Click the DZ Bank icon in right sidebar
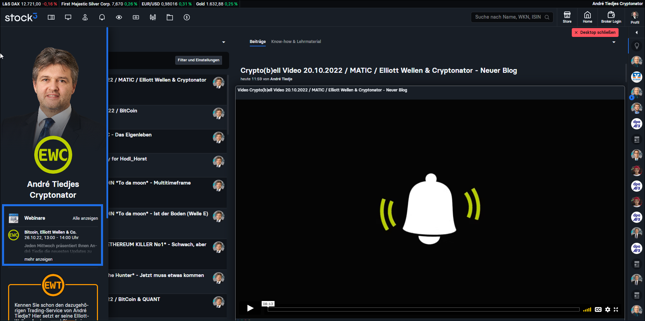The image size is (645, 321). pos(637,77)
